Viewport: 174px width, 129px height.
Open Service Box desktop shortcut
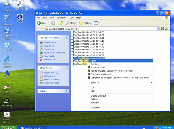pos(20,5)
